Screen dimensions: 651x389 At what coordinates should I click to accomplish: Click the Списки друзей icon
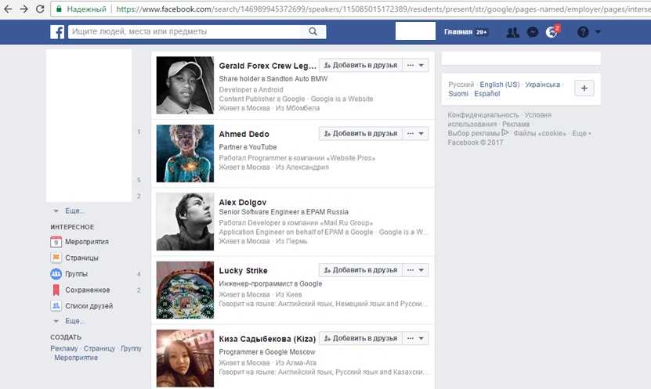coord(56,306)
